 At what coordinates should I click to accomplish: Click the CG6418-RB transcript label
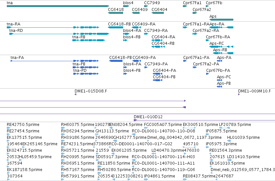pos(120,24)
